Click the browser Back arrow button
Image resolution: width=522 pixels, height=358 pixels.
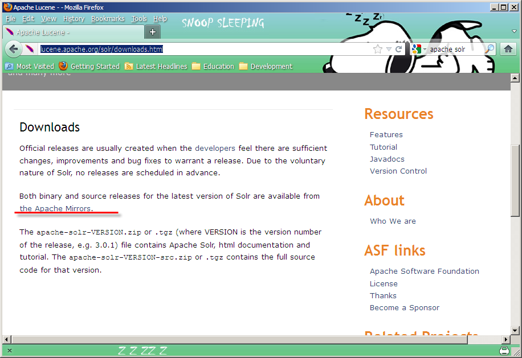point(14,49)
